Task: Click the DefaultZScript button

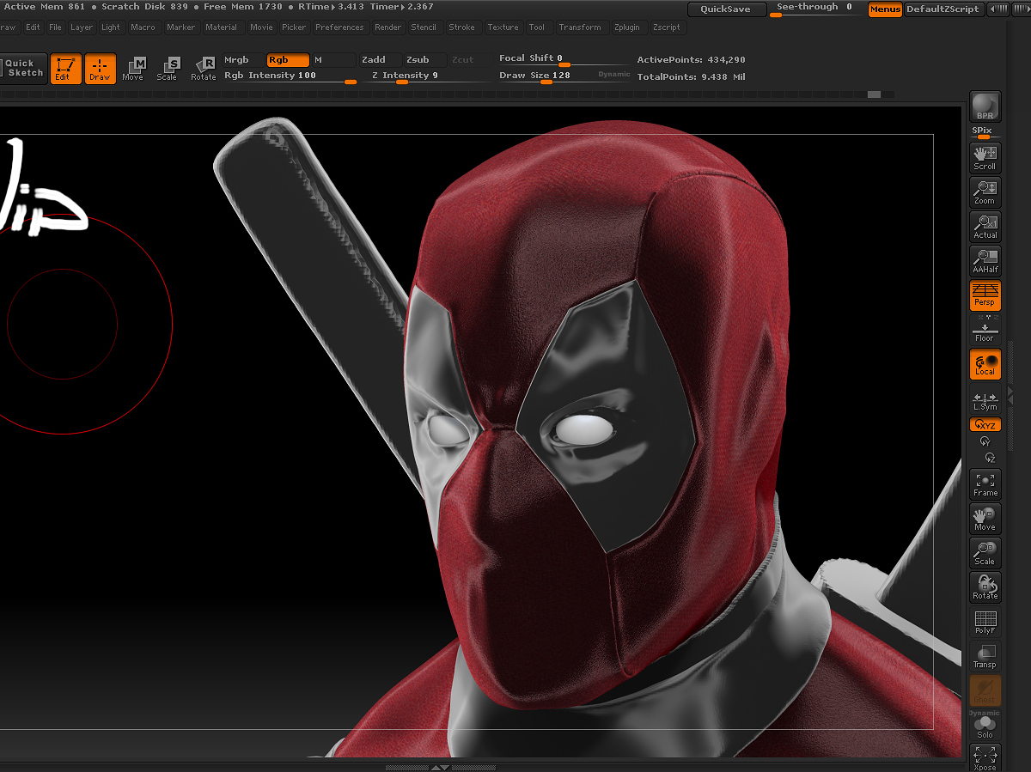Action: [943, 9]
